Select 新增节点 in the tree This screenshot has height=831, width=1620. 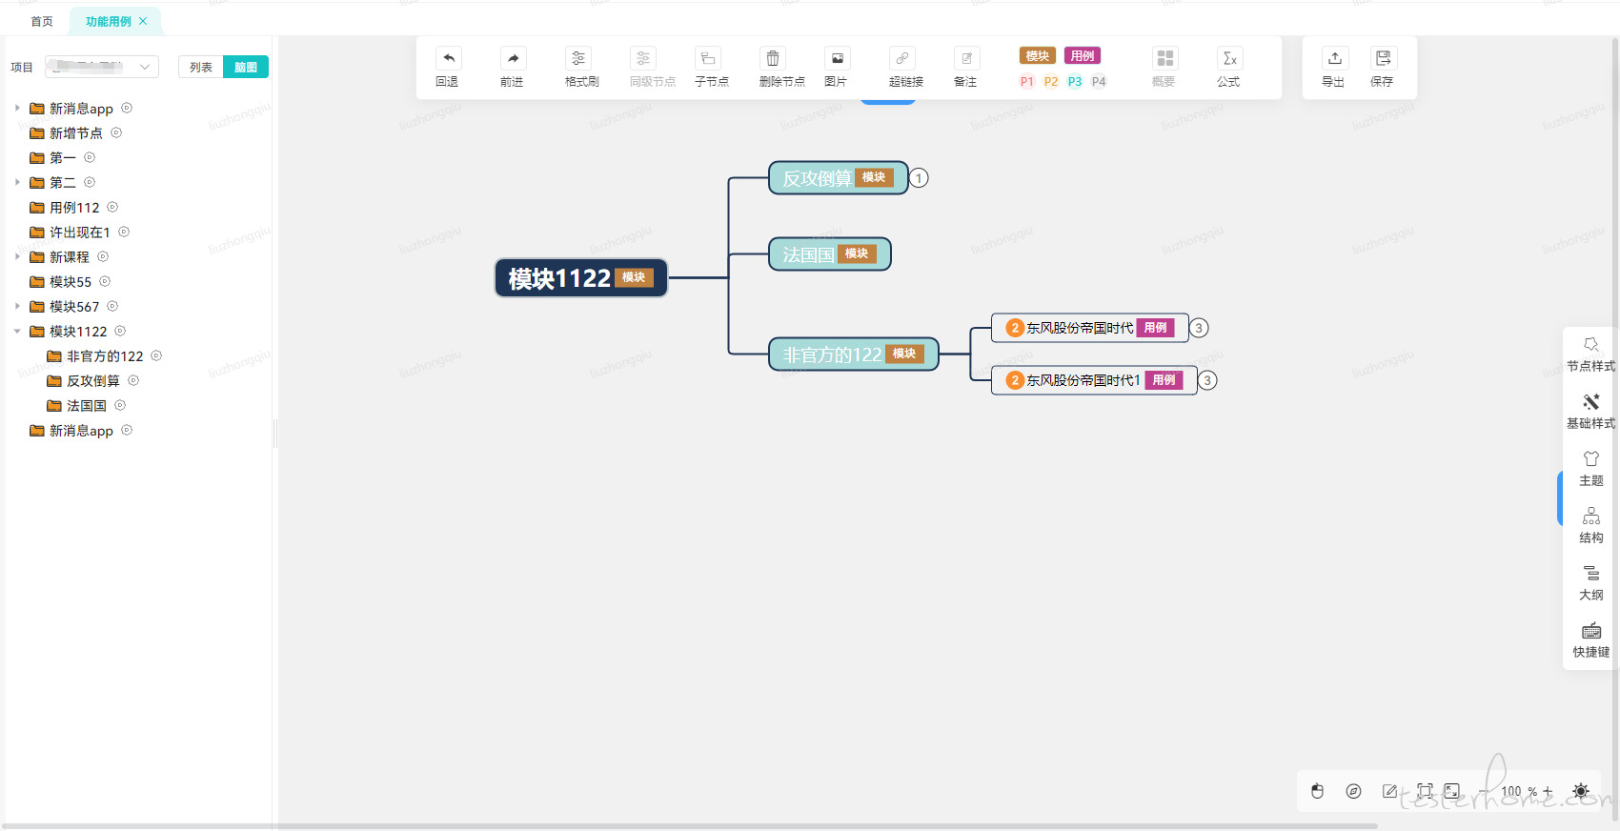pyautogui.click(x=76, y=132)
